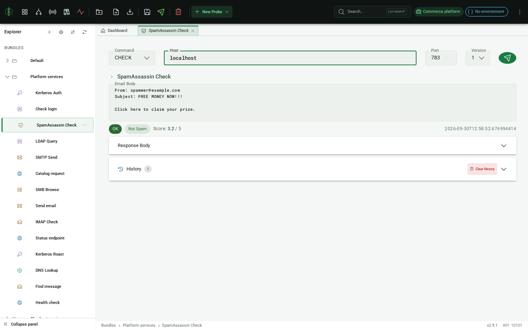Click the sort arrows icon in Explorer

pyautogui.click(x=73, y=32)
